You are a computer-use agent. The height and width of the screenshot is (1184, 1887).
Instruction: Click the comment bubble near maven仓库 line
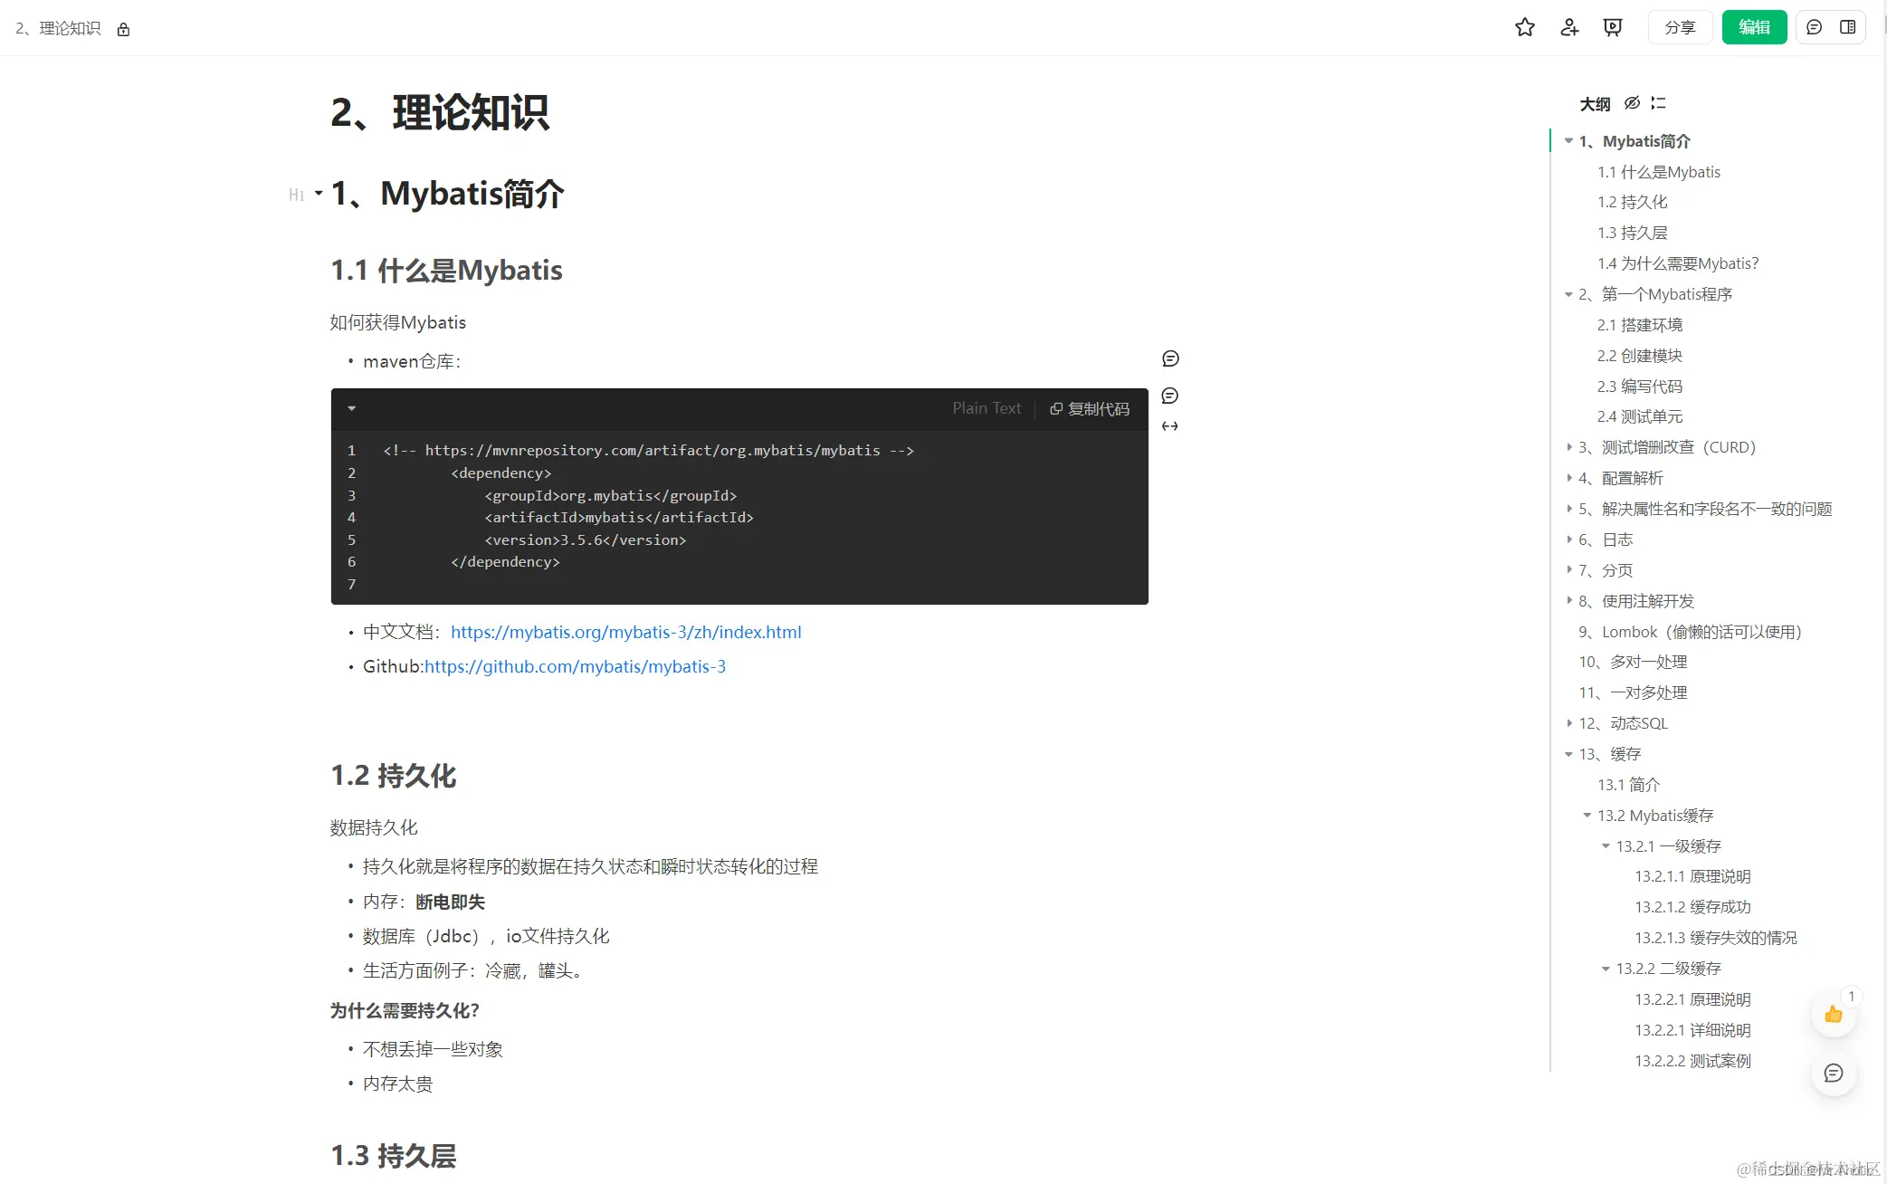(x=1169, y=358)
